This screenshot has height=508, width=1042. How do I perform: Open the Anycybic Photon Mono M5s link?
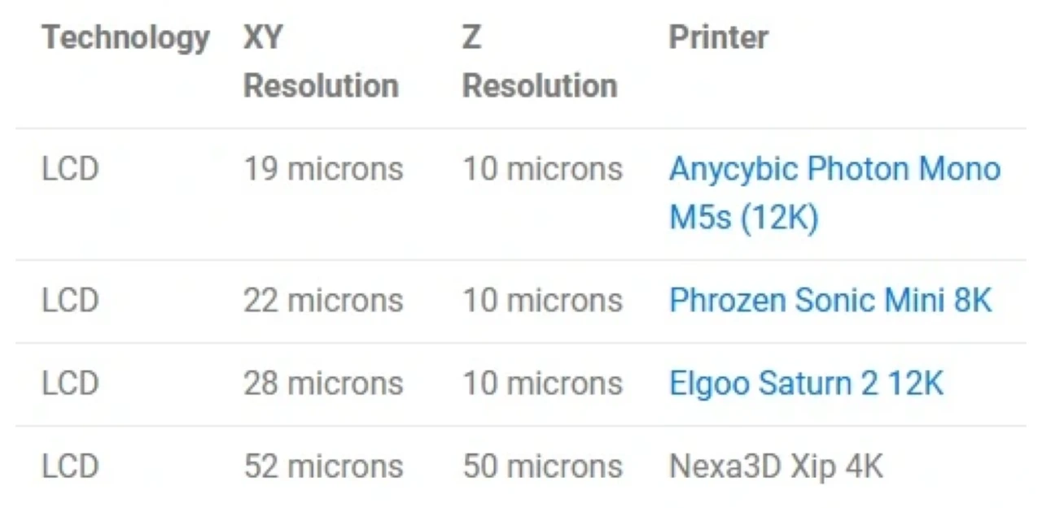click(834, 193)
